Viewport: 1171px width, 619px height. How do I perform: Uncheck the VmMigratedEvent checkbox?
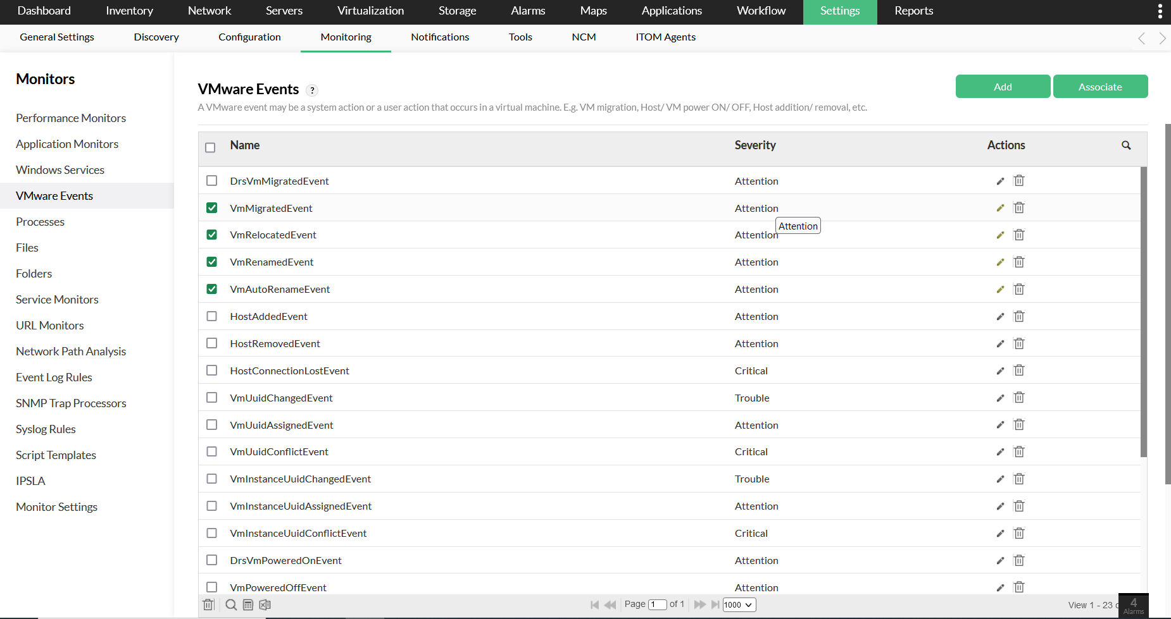pos(212,208)
